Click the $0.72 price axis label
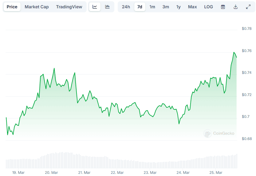 point(247,95)
